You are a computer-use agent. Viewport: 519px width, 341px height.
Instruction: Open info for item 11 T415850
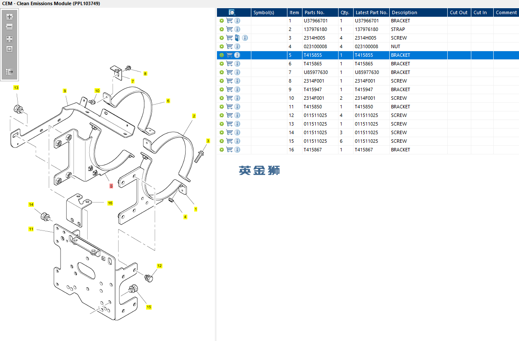[x=237, y=107]
